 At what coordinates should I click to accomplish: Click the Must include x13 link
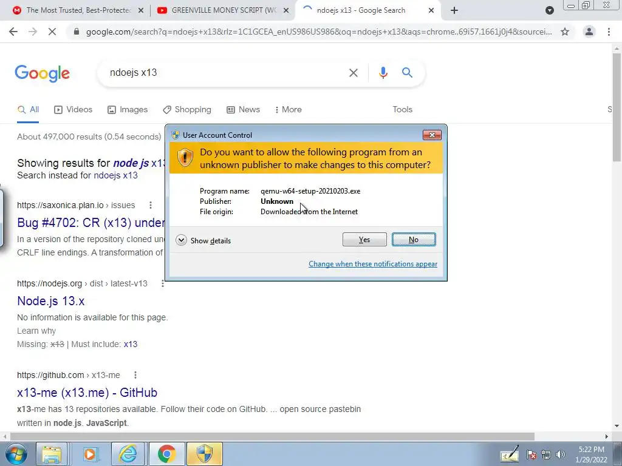point(131,345)
